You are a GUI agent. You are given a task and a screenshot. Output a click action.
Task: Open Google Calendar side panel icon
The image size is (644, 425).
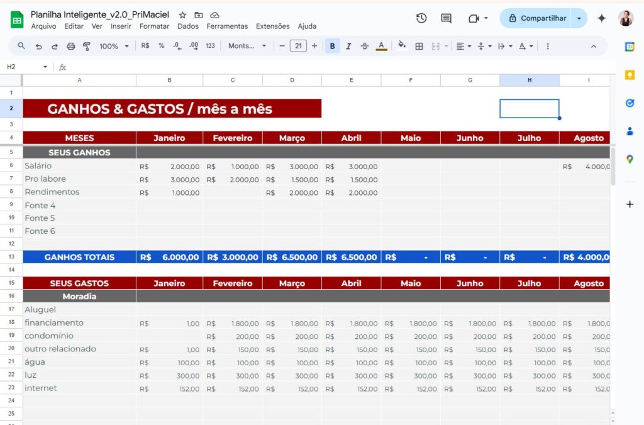point(630,47)
